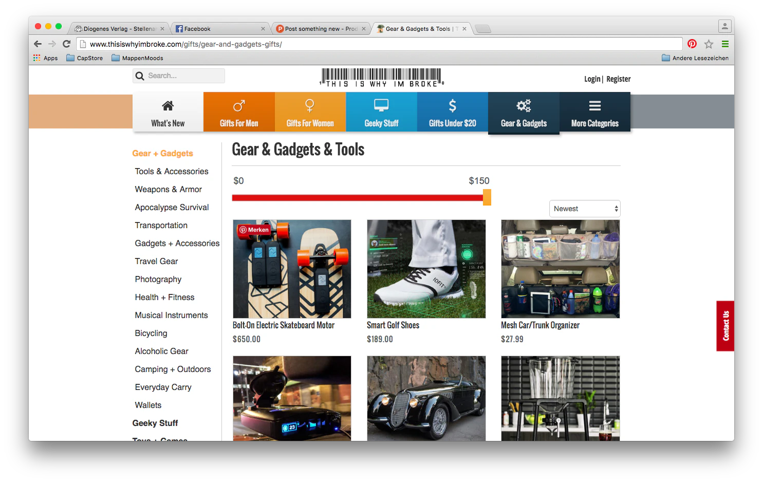763x482 pixels.
Task: Open Everyday Carry category
Action: click(x=163, y=387)
